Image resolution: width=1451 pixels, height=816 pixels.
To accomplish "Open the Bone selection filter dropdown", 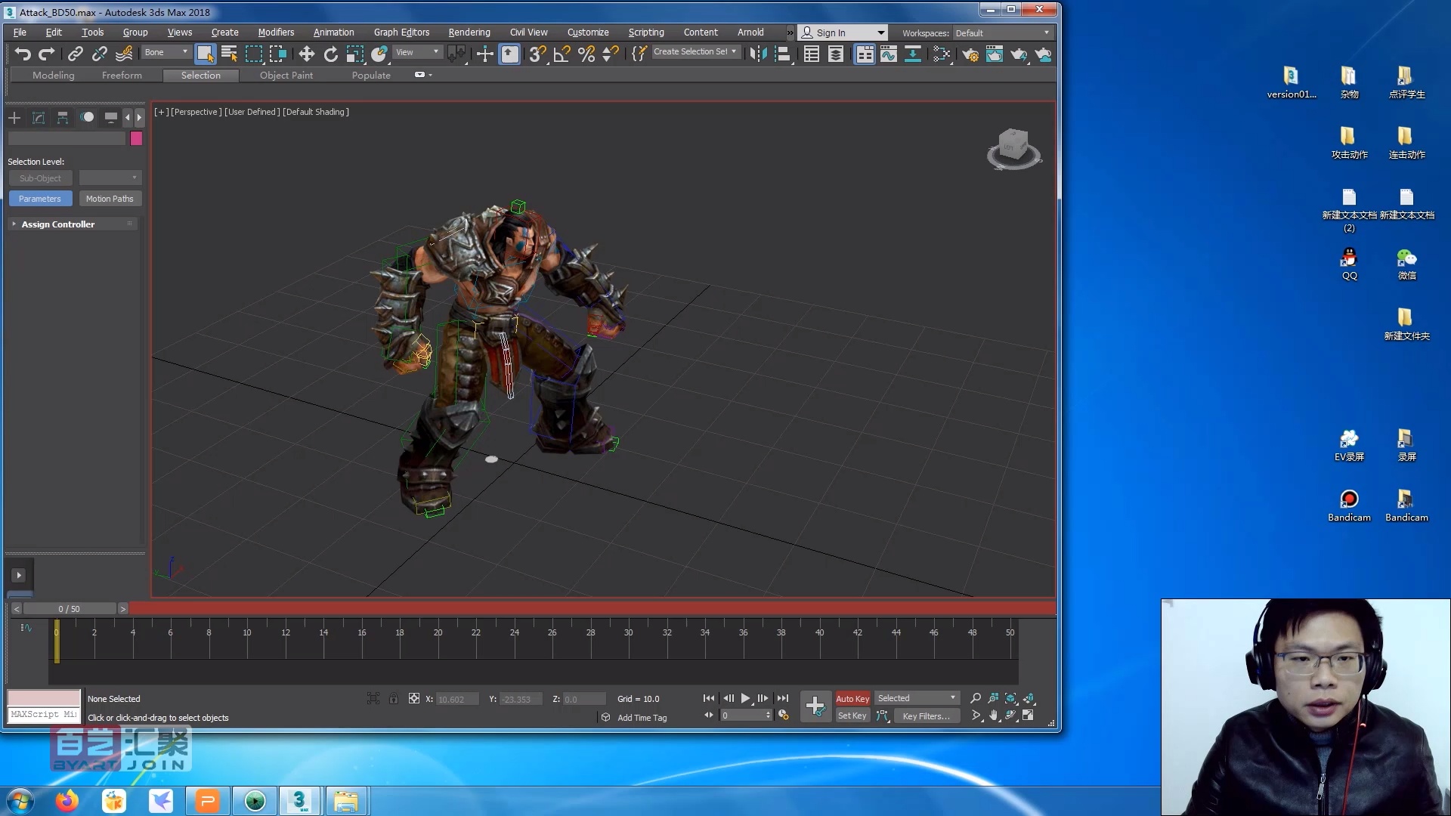I will coord(166,52).
